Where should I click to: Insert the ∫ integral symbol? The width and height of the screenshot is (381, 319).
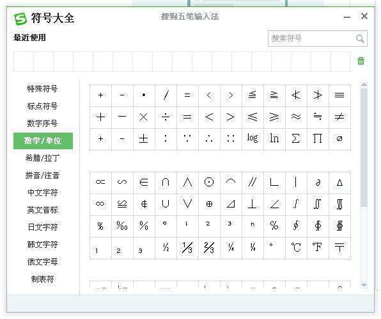point(296,204)
